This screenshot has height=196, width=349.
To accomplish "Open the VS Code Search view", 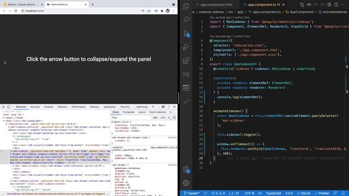I will coord(186,20).
